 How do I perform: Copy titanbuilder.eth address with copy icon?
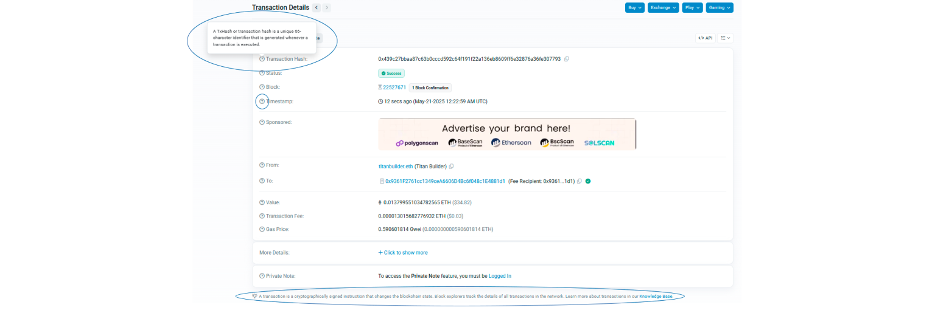tap(451, 167)
